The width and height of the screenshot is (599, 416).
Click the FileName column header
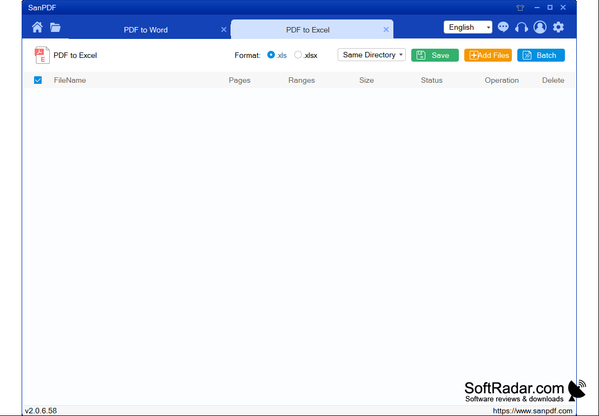click(70, 80)
